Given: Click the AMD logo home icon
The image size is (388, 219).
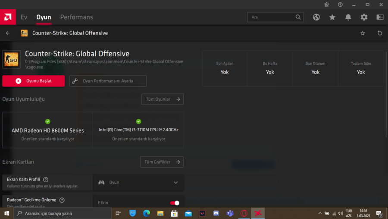Looking at the screenshot, I should click(x=7, y=17).
